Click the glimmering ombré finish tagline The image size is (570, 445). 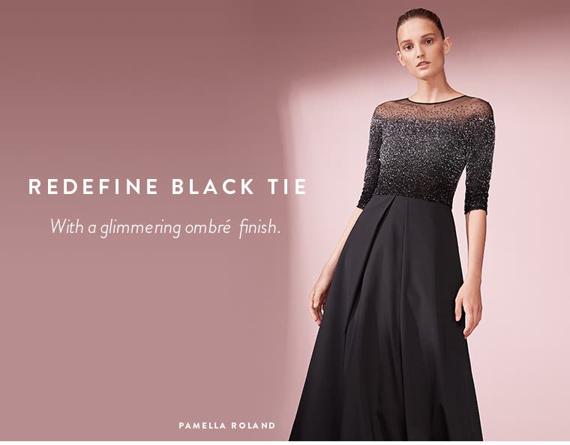coord(166,227)
